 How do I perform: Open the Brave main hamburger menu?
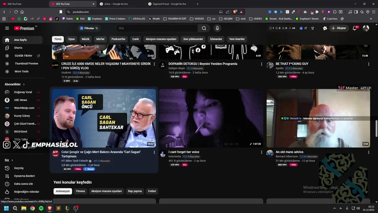point(374,12)
